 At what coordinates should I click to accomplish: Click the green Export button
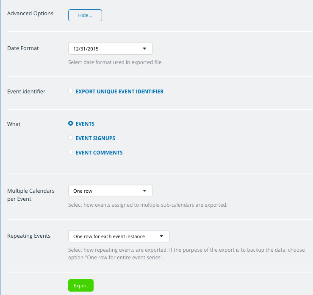[x=81, y=285]
